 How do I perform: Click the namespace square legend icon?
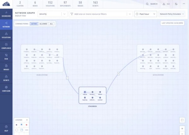point(17,130)
